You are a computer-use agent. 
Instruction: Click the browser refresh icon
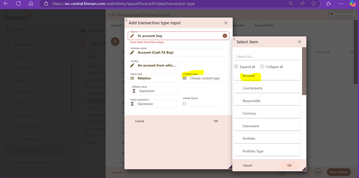click(18, 4)
